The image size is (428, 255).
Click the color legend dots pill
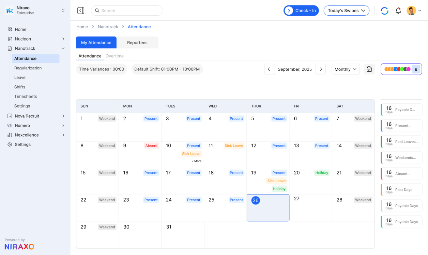coord(401,69)
